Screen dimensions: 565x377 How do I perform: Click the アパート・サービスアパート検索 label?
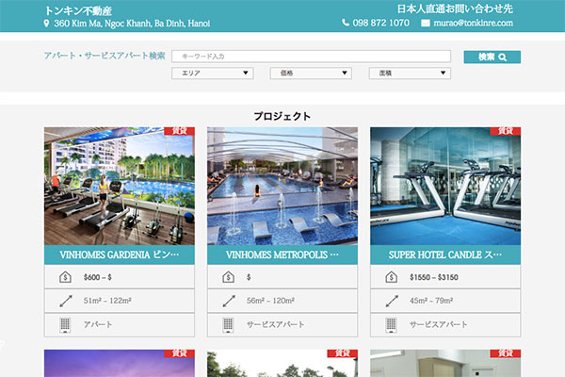click(x=105, y=56)
